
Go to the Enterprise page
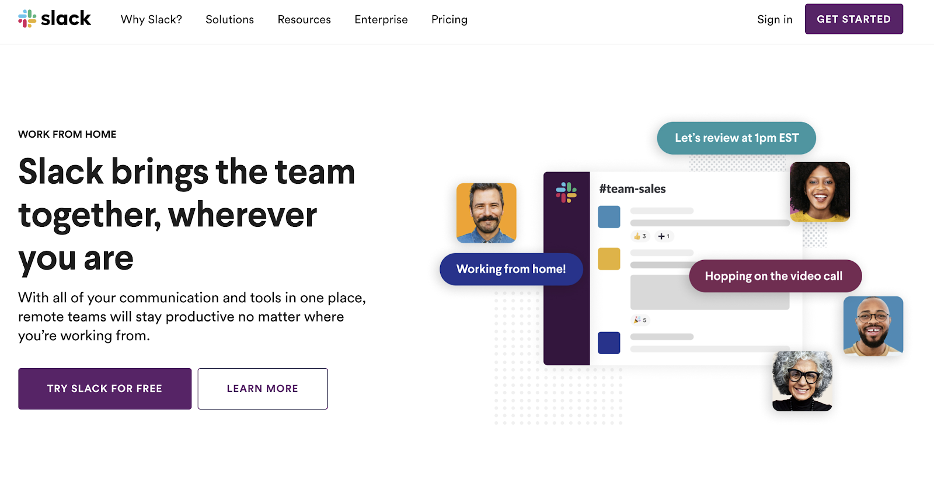click(381, 19)
